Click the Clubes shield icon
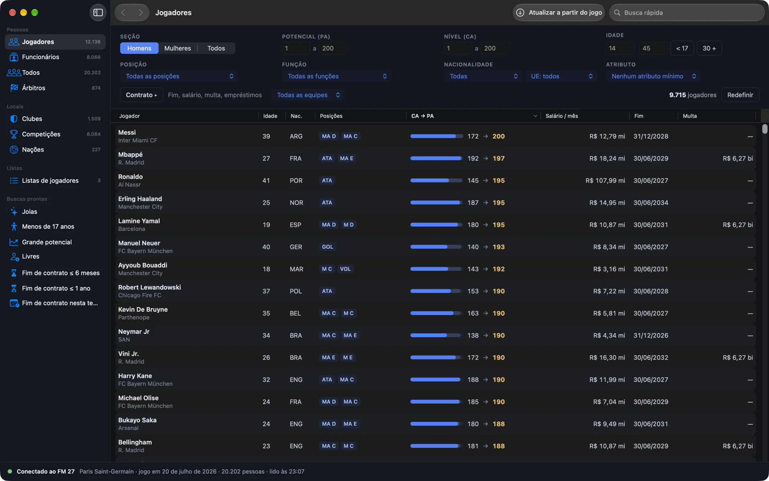 coord(14,119)
